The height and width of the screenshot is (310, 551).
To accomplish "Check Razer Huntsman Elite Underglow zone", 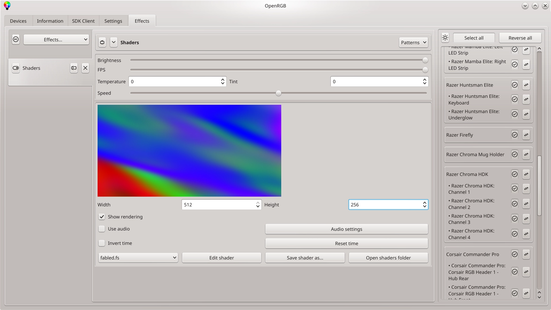I will [x=515, y=114].
